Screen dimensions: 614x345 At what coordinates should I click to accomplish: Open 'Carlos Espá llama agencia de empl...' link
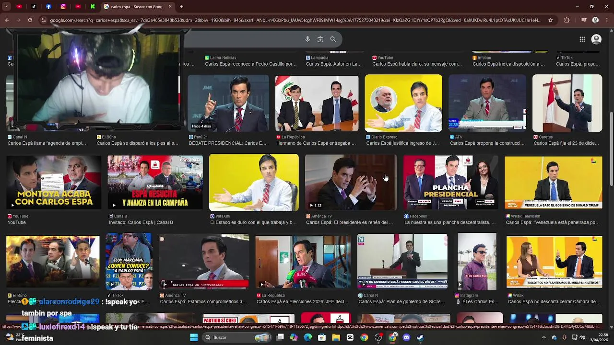47,143
